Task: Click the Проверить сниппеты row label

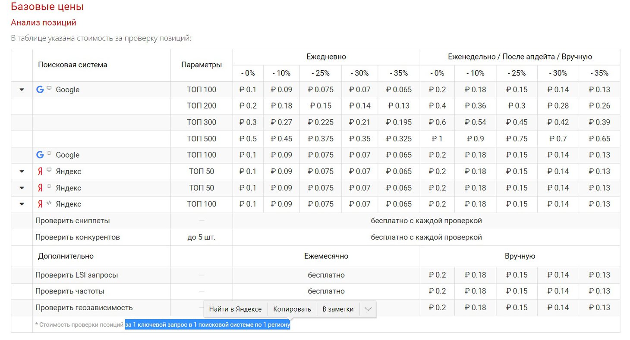Action: pyautogui.click(x=72, y=221)
